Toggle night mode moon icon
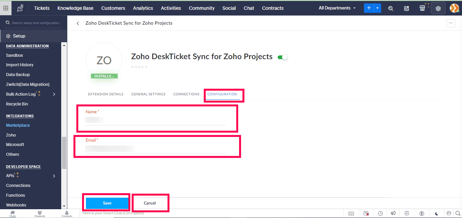462x218 pixels. [x=437, y=214]
